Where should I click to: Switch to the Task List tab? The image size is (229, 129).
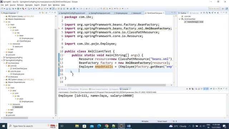(x=194, y=13)
